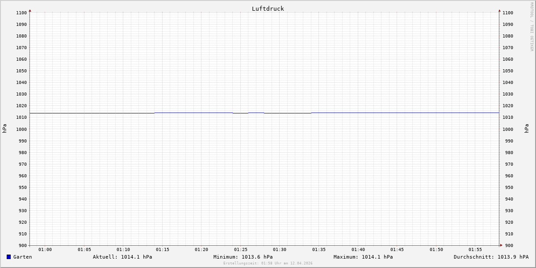
Task: Click the red arrow atop the left axis
Action: (x=30, y=10)
